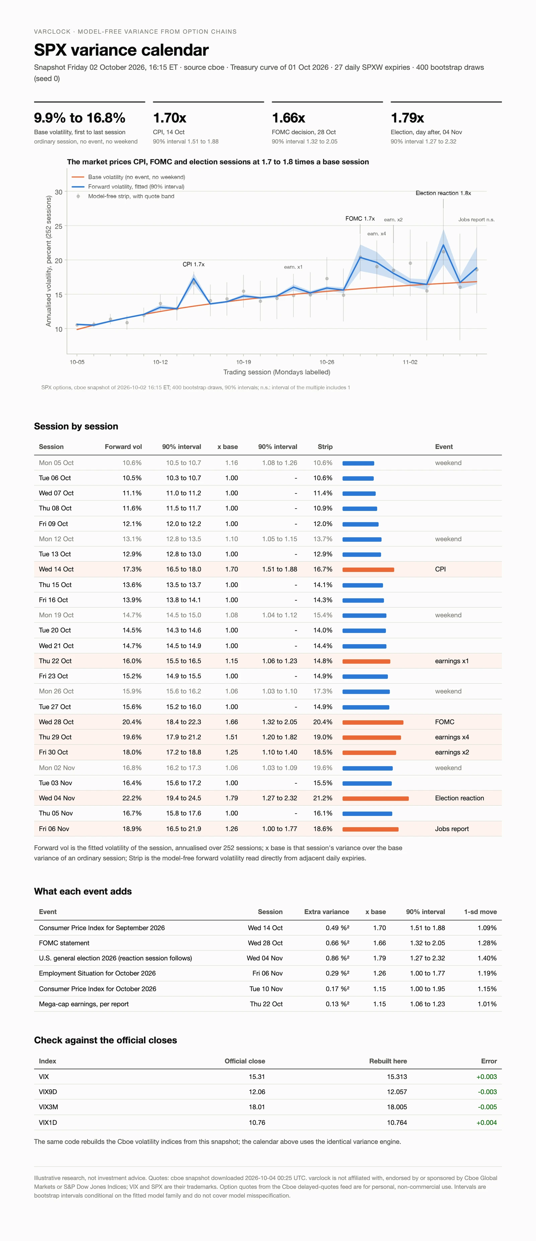Screen dimensions: 536x1241
Task: Click the "earn. x1" chart annotation
Action: click(x=293, y=267)
